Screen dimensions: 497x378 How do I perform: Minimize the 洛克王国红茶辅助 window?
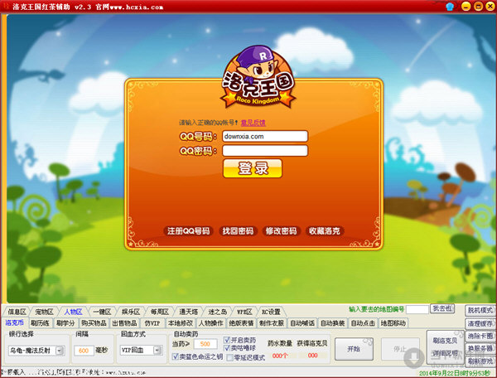tap(466, 6)
